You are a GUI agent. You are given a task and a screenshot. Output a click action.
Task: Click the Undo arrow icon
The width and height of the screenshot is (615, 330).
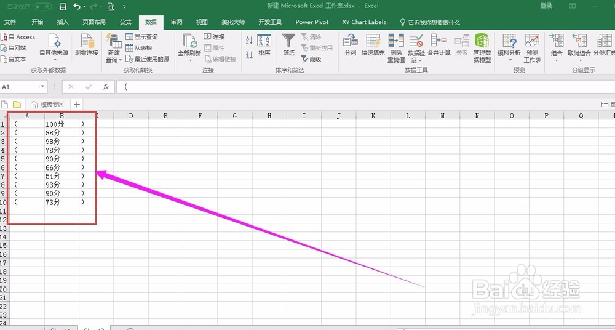[76, 7]
